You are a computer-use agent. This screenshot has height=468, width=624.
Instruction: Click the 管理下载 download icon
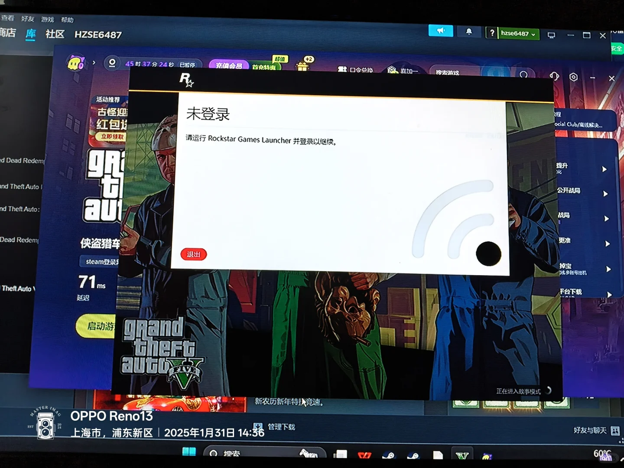click(258, 426)
